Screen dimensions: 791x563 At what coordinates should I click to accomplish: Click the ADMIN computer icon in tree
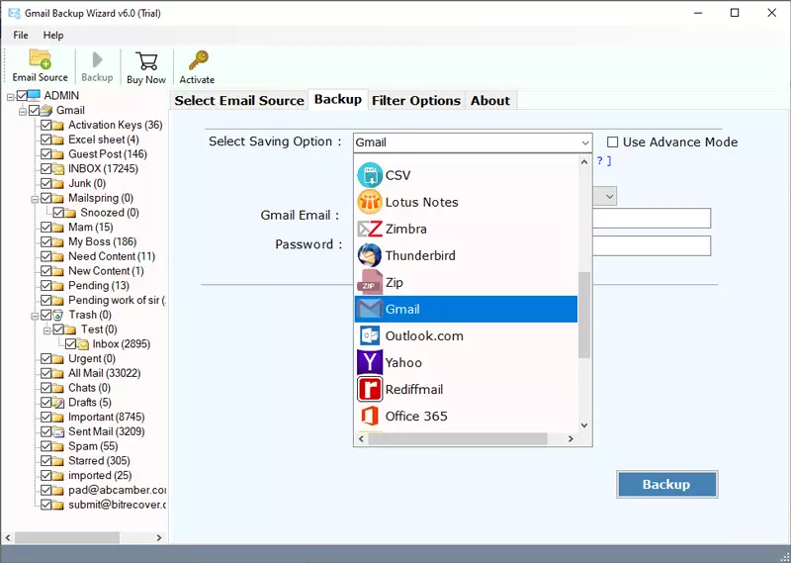tap(34, 95)
